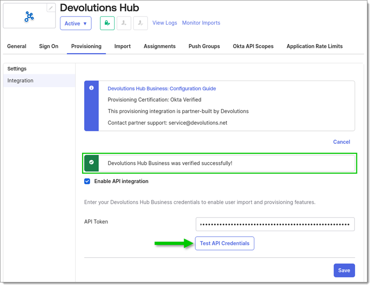Open the View Logs link
This screenshot has width=372, height=287.
click(x=164, y=23)
